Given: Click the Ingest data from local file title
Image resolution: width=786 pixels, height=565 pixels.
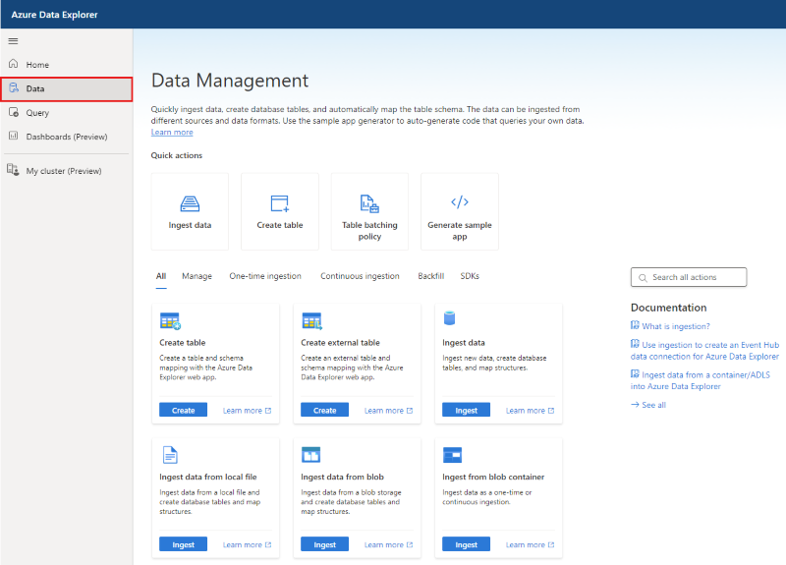Looking at the screenshot, I should pyautogui.click(x=208, y=477).
